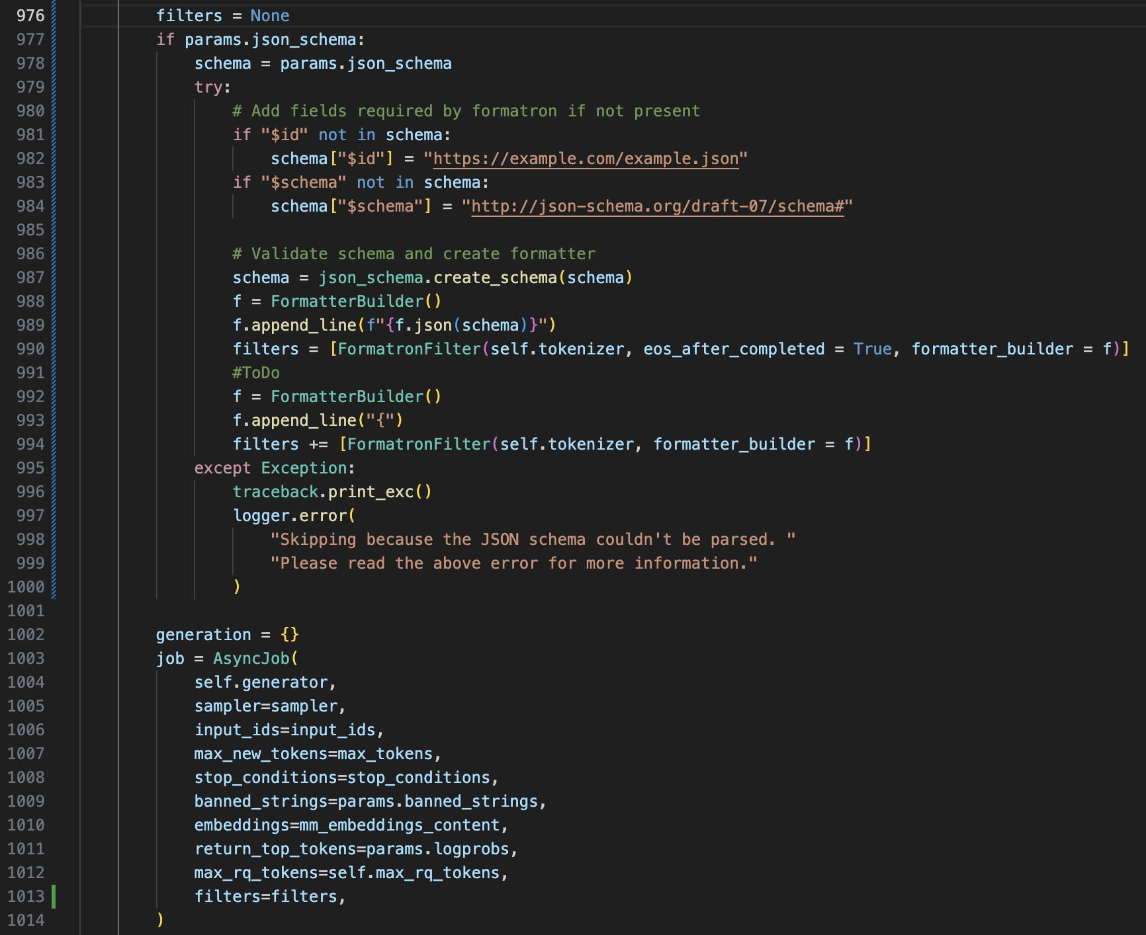This screenshot has width=1146, height=935.
Task: Click line number 1001 in the gutter
Action: pyautogui.click(x=26, y=611)
